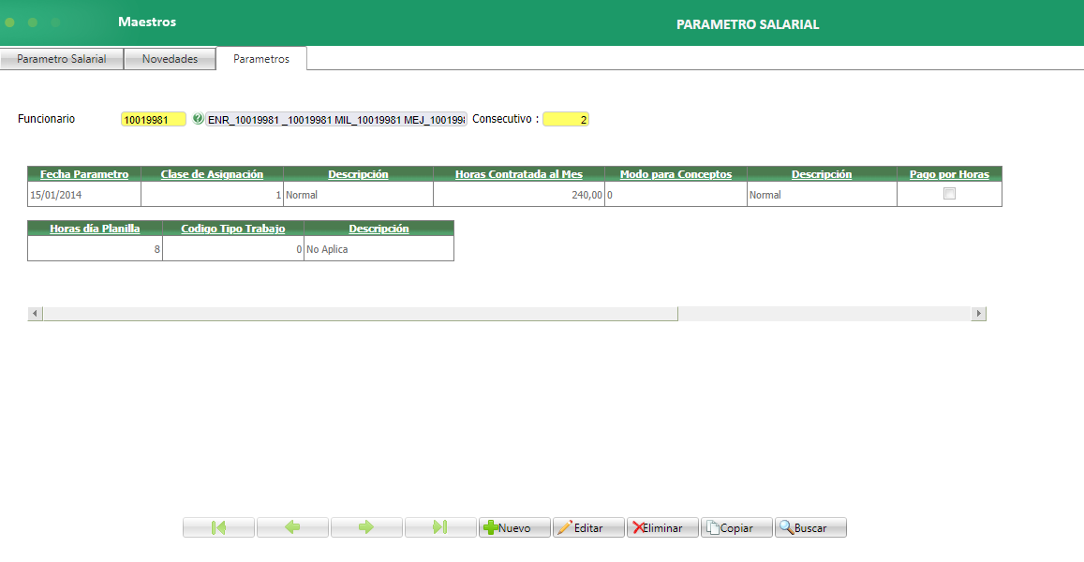Click the Funcionario help lookup icon
The width and height of the screenshot is (1084, 562).
tap(198, 119)
